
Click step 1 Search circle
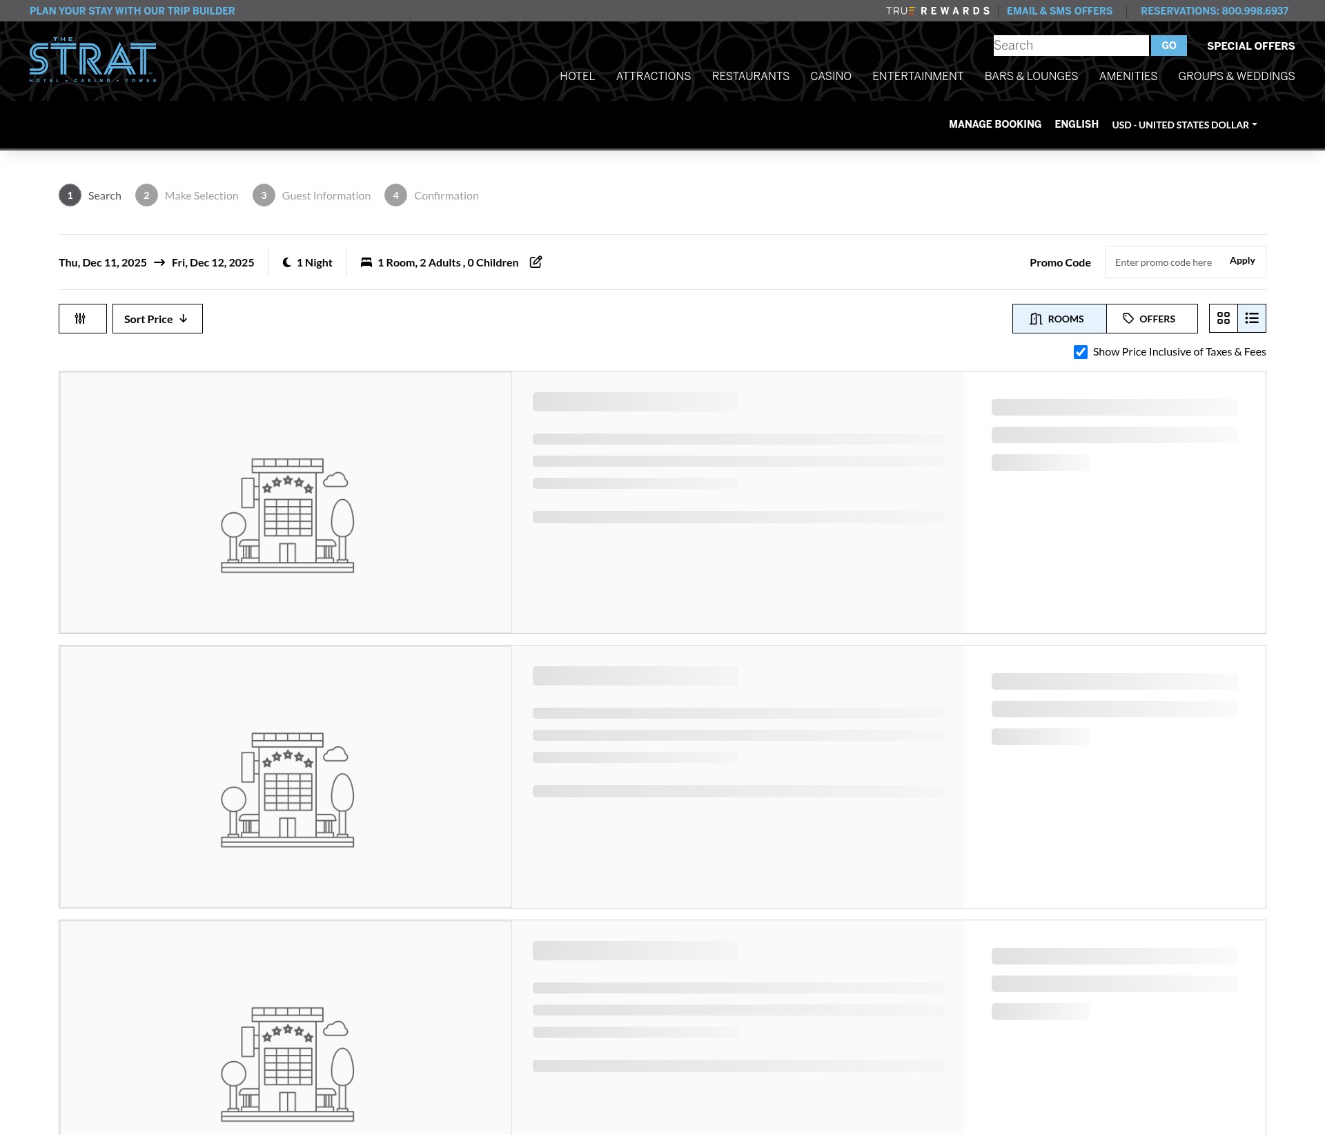click(70, 195)
